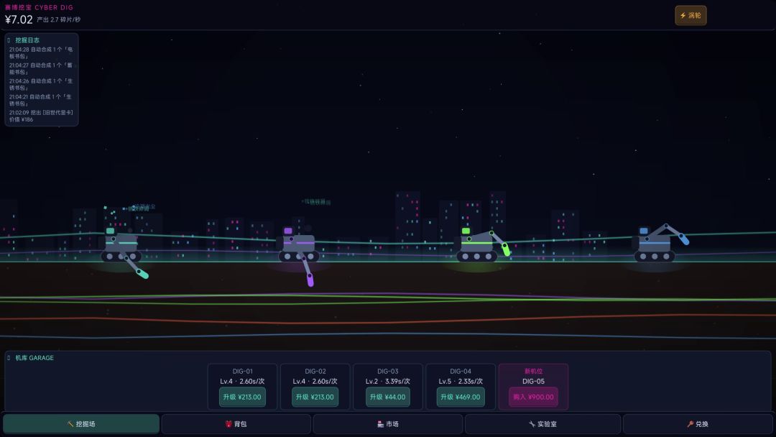776x437 pixels.
Task: Click the 产出 2.7 碎片/秒 output rate
Action: coord(58,20)
